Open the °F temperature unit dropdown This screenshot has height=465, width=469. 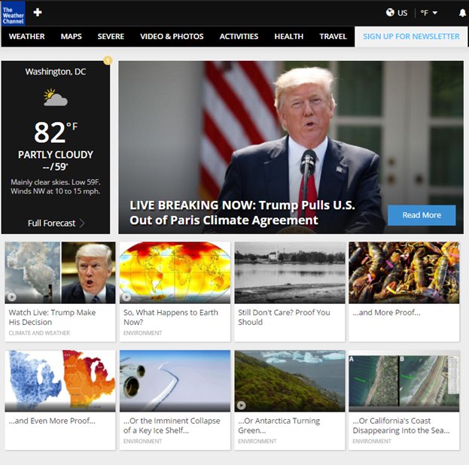tap(429, 13)
